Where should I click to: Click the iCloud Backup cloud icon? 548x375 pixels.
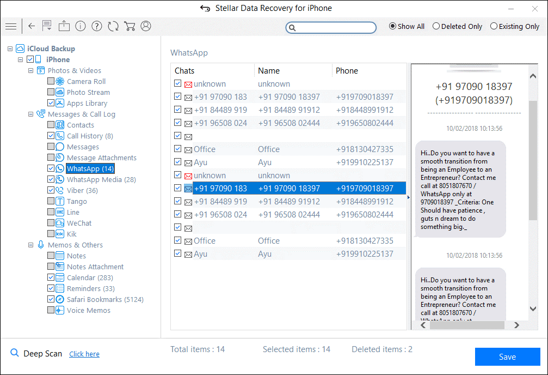click(x=20, y=49)
